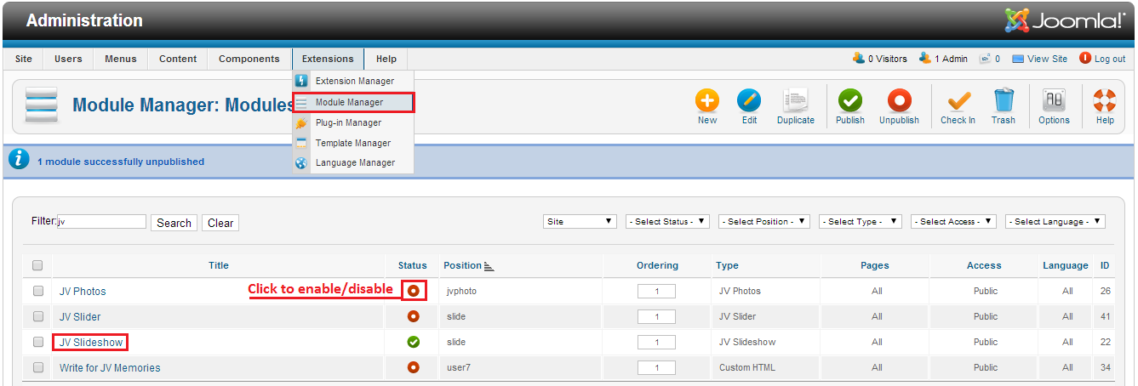Toggle Write for JV Memories status
1138x386 pixels.
413,367
